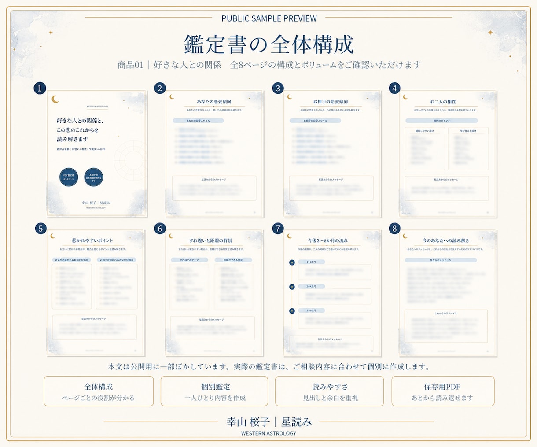Open the 'あなたの恋愛傾向' page thumbnail
This screenshot has width=537, height=447.
214,154
